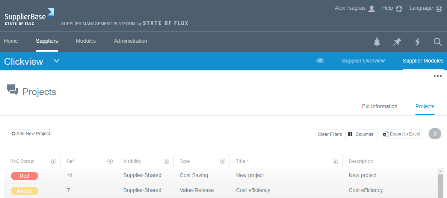Image resolution: width=447 pixels, height=198 pixels.
Task: Toggle the eye visibility icon
Action: coord(320,61)
